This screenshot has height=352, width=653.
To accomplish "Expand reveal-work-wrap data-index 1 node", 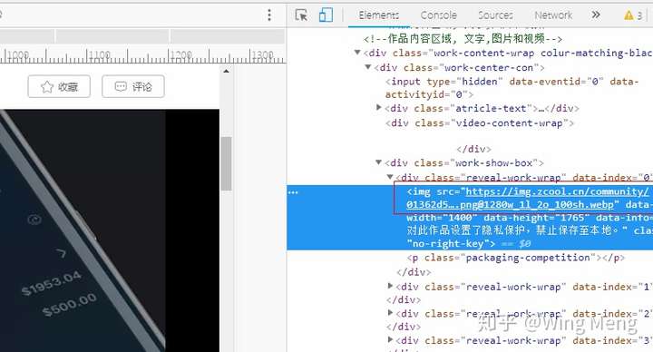I will [390, 286].
